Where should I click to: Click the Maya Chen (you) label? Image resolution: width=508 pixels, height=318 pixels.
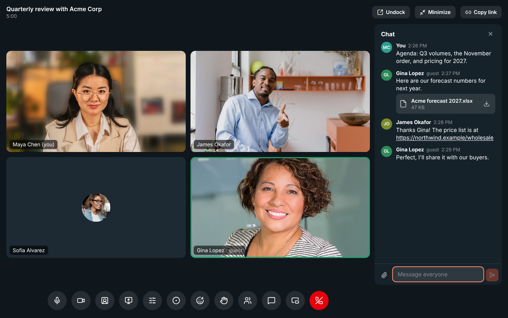point(33,144)
